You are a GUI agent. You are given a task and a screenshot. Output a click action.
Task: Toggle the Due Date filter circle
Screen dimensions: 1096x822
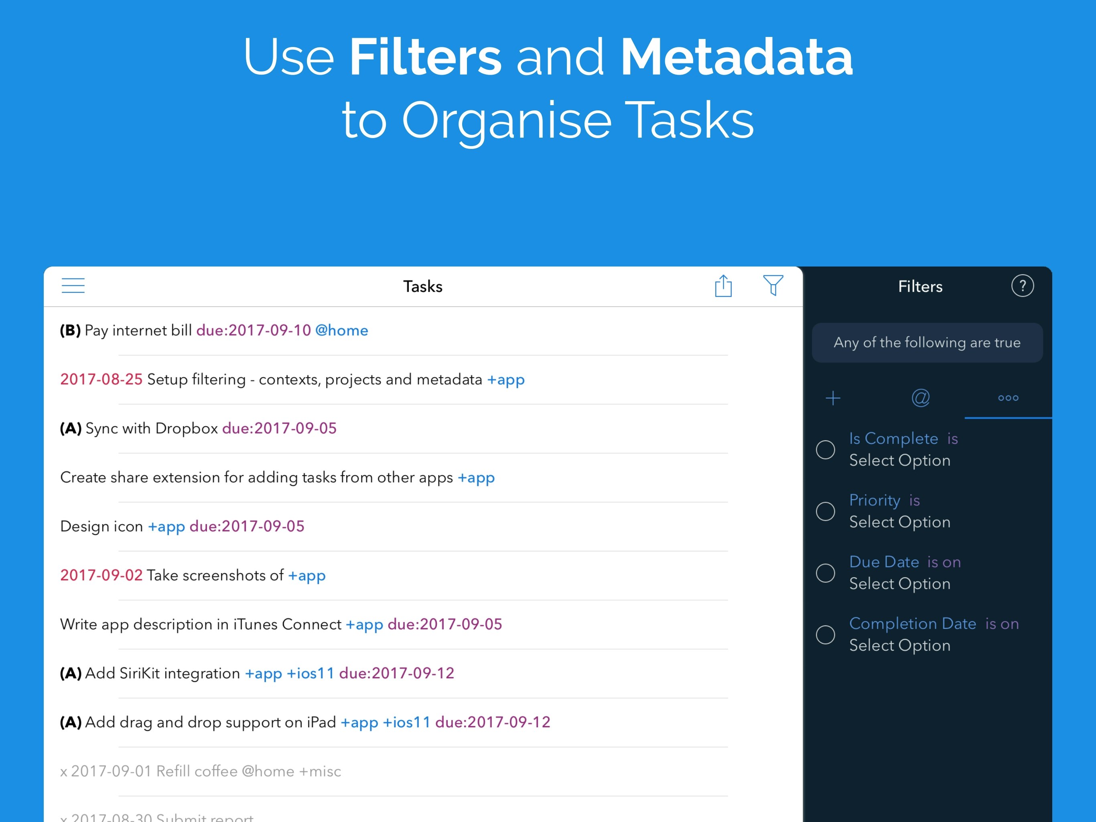[x=826, y=573]
